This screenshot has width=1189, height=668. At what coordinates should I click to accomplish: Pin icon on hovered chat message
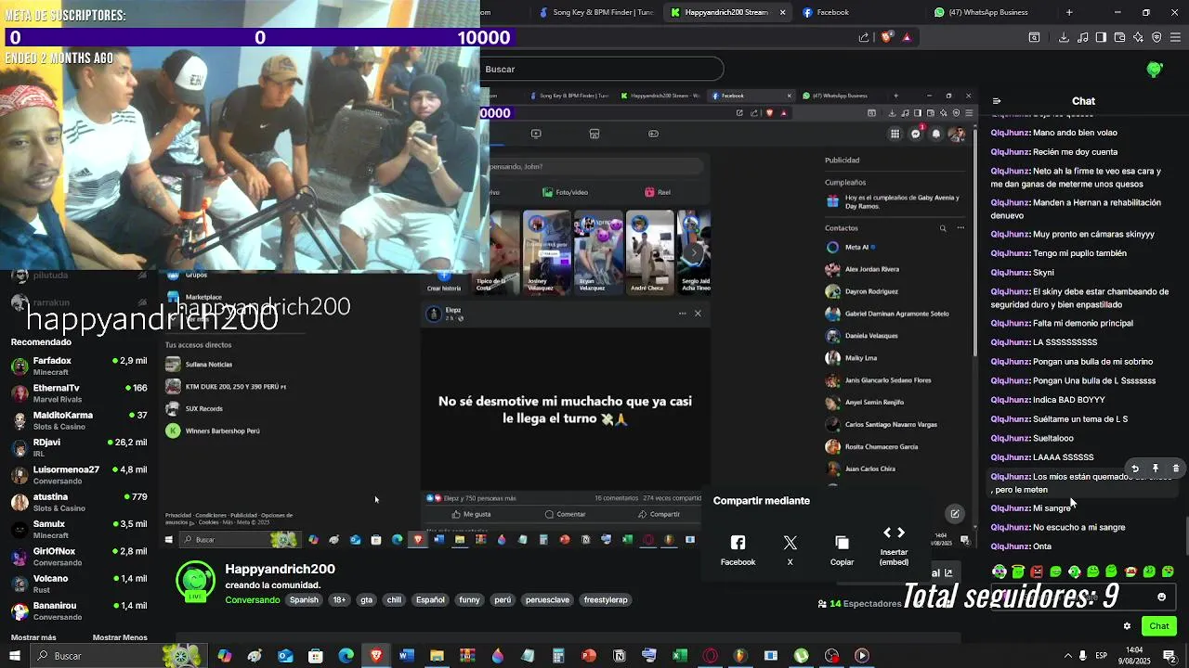(x=1155, y=469)
